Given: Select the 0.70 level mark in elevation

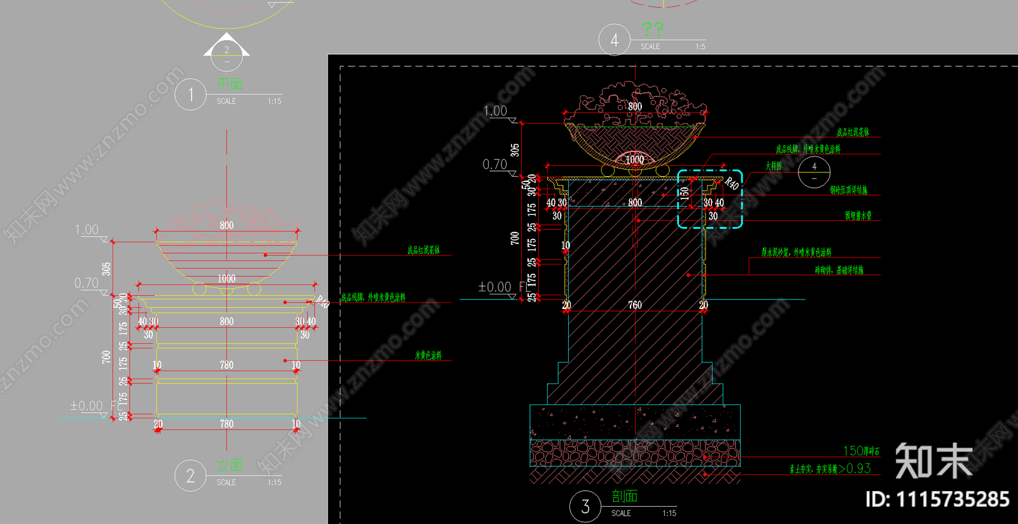Looking at the screenshot, I should (87, 283).
